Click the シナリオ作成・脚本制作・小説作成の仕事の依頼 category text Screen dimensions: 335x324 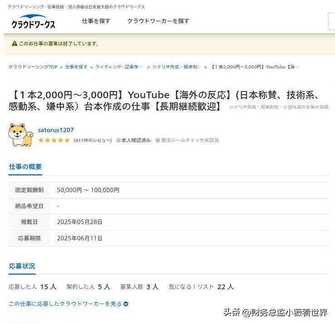click(279, 107)
